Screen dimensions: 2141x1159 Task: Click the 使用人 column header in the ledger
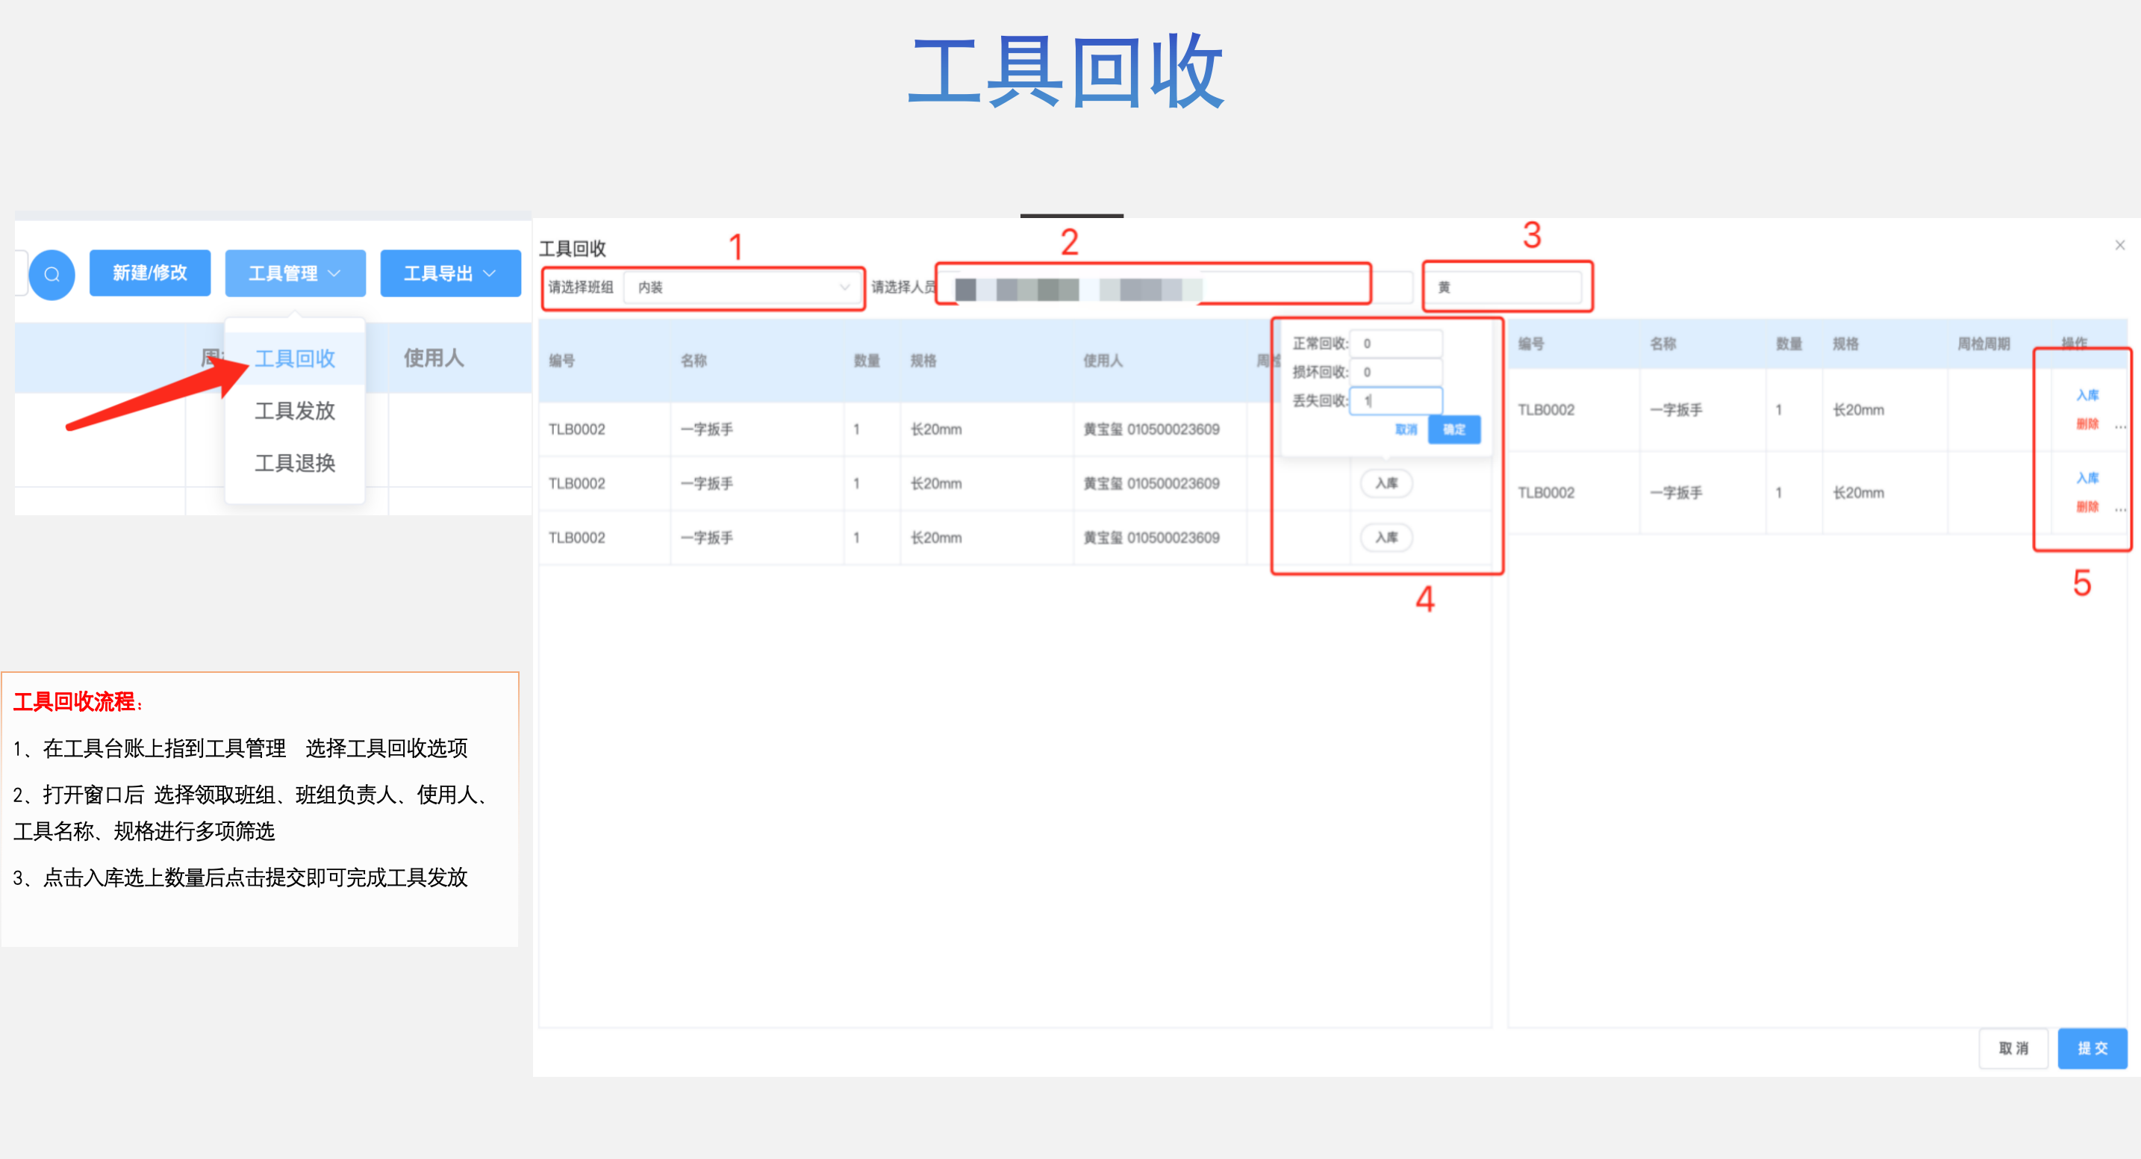tap(434, 358)
